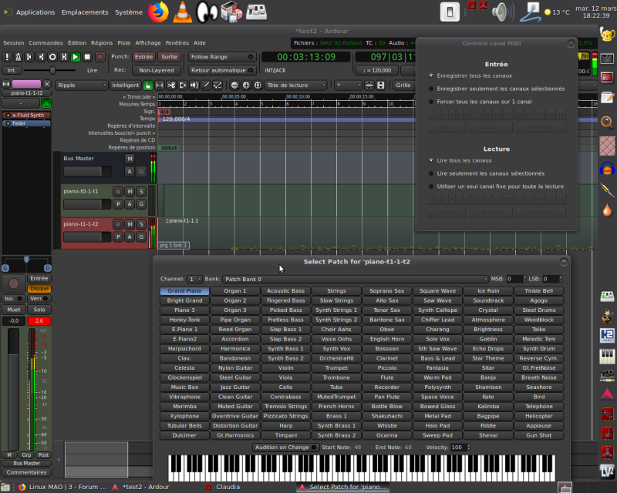Adjust the Bus Master track fader

pos(87,172)
